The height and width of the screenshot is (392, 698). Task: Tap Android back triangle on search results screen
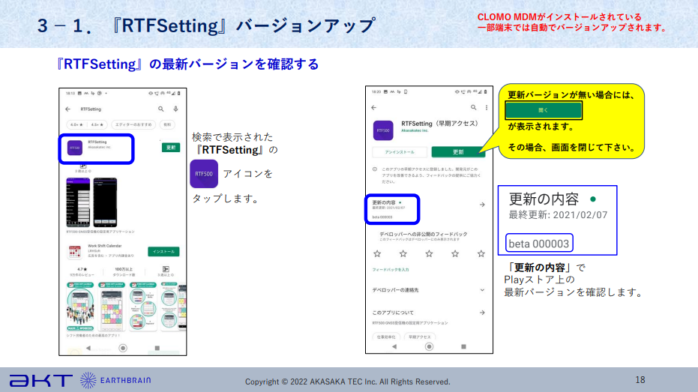(88, 348)
